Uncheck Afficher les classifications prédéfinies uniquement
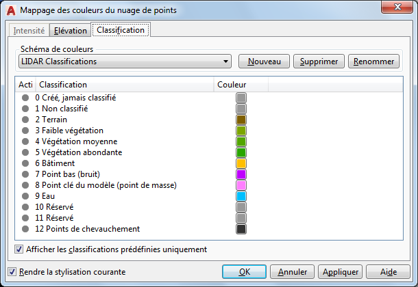This screenshot has width=418, height=287. pyautogui.click(x=19, y=249)
